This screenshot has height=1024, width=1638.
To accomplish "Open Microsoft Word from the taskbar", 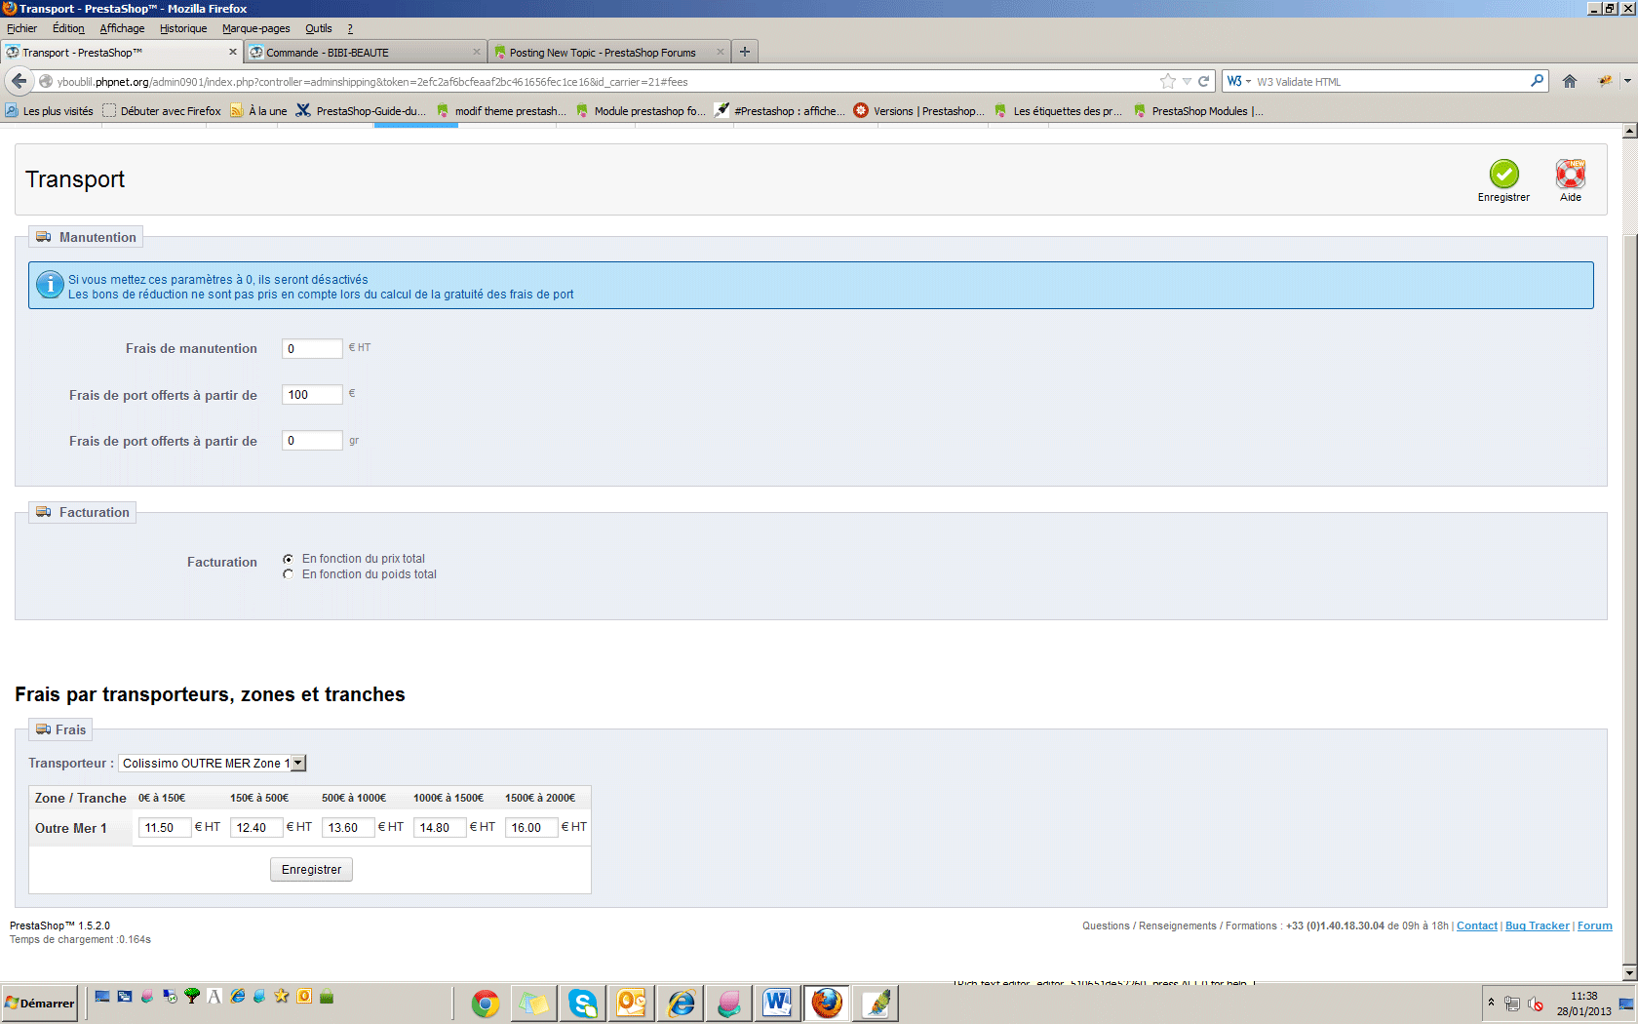I will click(778, 1003).
